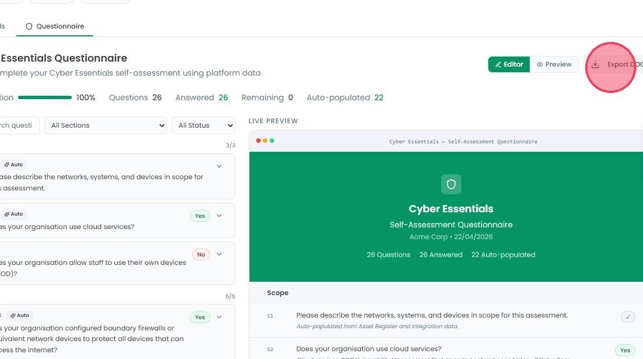Viewport: 643px width, 359px height.
Task: Click the Yes badge on preview question S2
Action: (x=625, y=351)
